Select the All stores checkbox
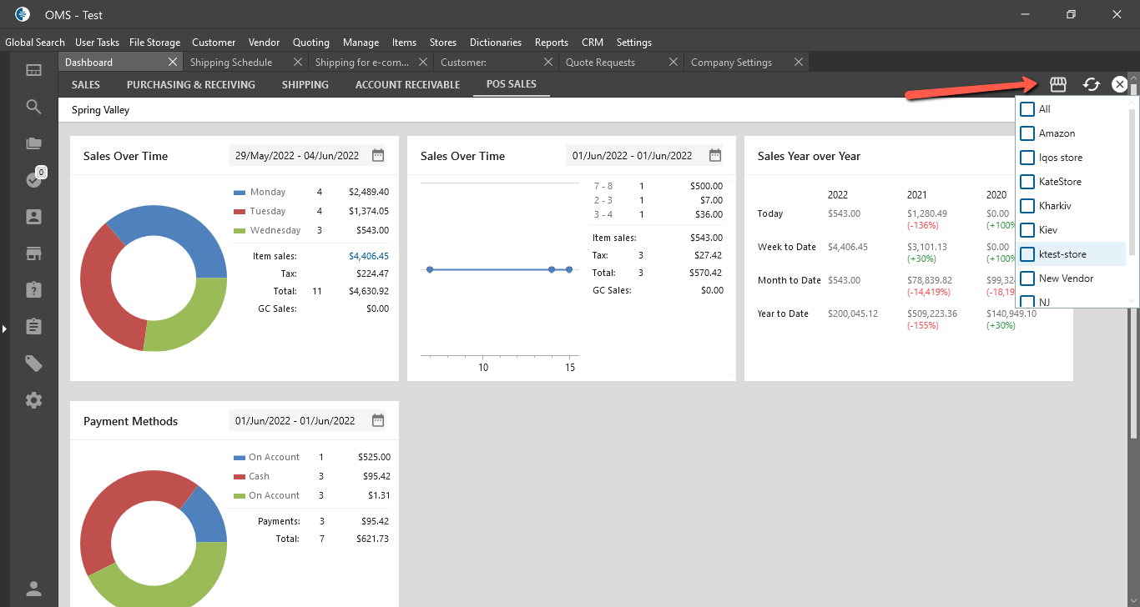Image resolution: width=1140 pixels, height=607 pixels. point(1027,109)
